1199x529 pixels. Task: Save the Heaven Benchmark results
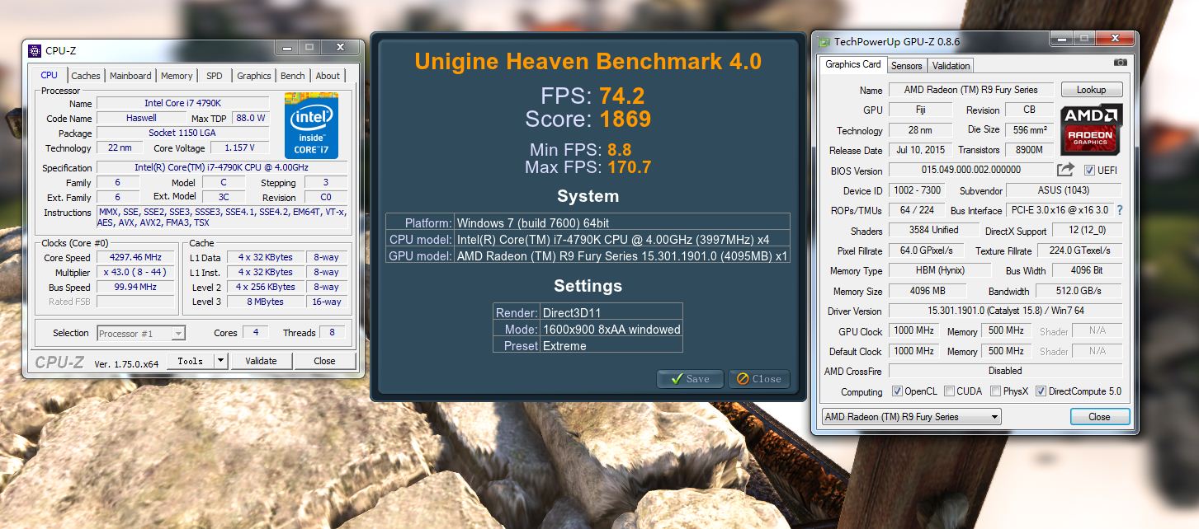[x=690, y=379]
